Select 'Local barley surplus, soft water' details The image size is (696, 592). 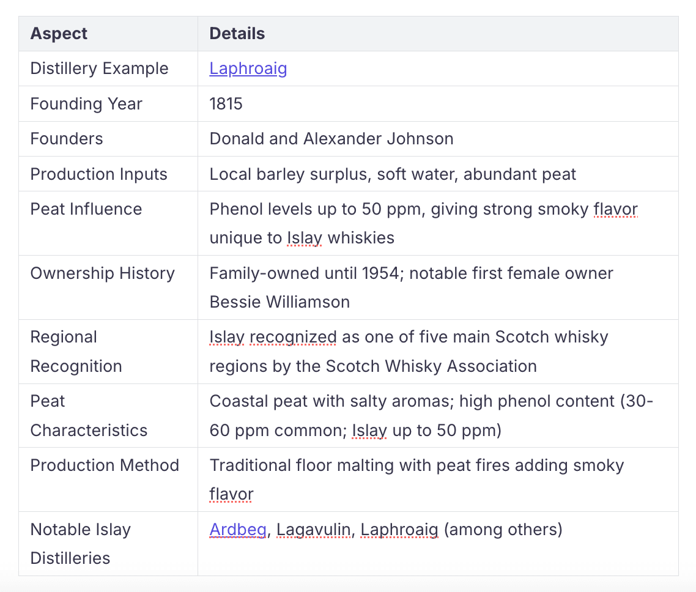tap(334, 174)
